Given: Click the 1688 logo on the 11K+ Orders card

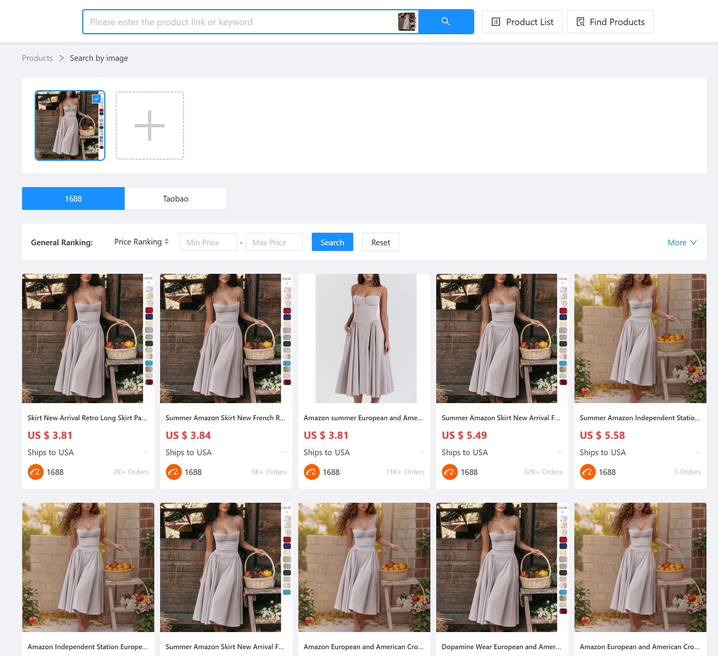Looking at the screenshot, I should tap(312, 472).
